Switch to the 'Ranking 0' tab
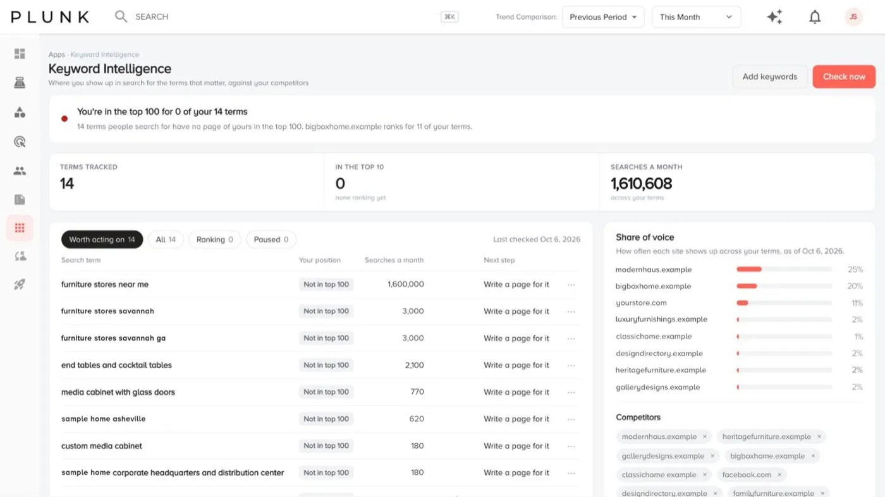The image size is (885, 497). pos(215,239)
